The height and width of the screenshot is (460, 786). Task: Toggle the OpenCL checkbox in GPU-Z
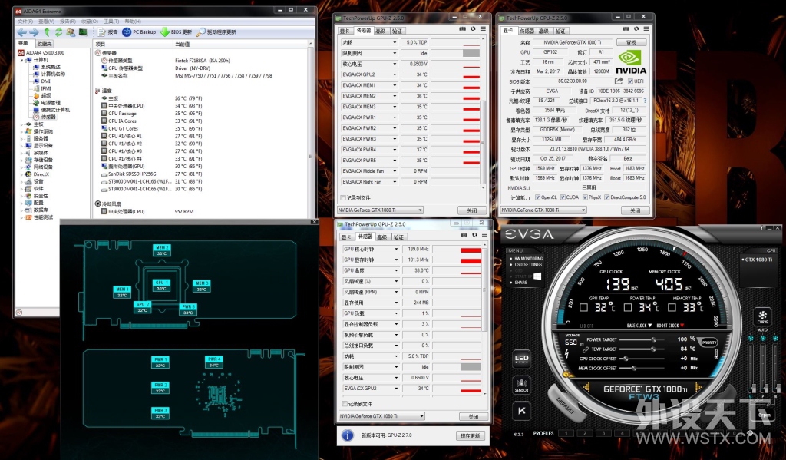pyautogui.click(x=537, y=197)
